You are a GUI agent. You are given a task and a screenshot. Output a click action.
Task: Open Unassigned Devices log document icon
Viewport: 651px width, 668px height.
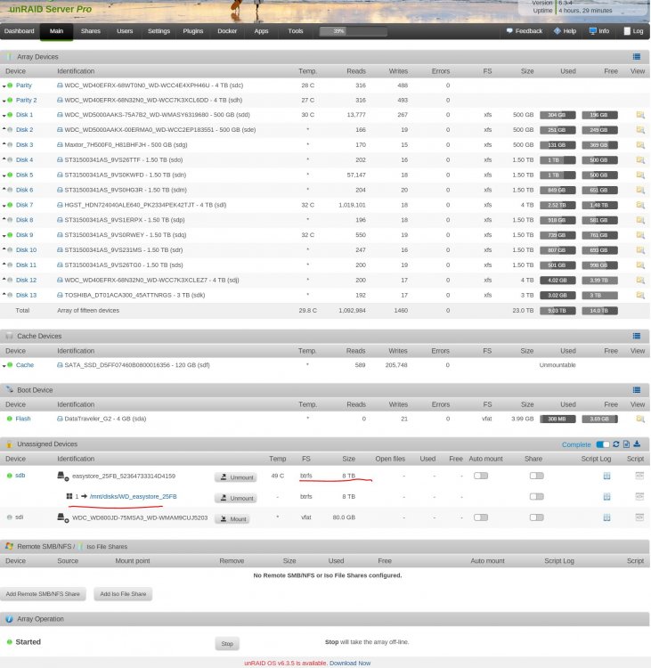click(626, 444)
